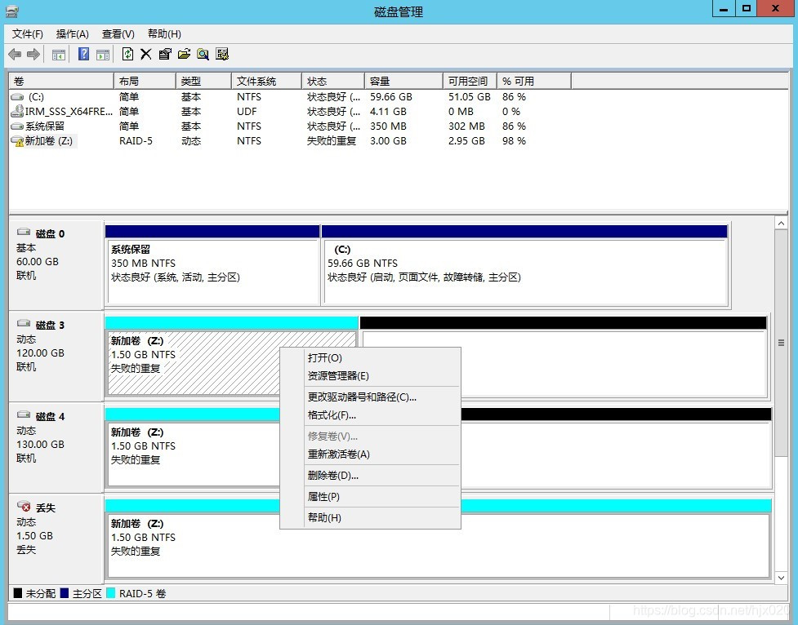Toggle the action pane toolbar icon

(103, 55)
